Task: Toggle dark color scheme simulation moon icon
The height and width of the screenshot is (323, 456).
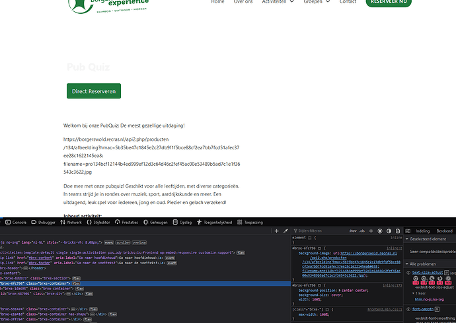Action: click(x=389, y=231)
